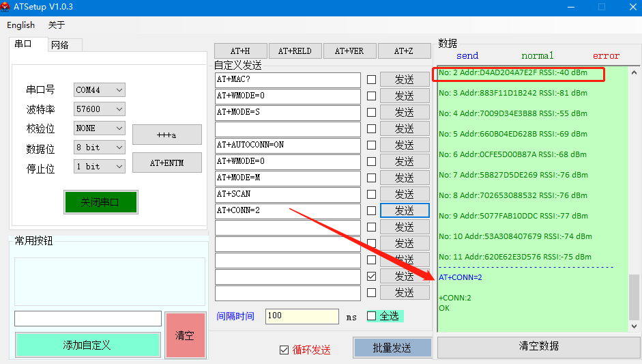The height and width of the screenshot is (364, 642).
Task: Send the AT+CONN=2 command with 发送
Action: pos(404,210)
